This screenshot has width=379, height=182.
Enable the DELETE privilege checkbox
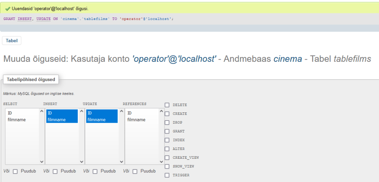click(x=167, y=105)
